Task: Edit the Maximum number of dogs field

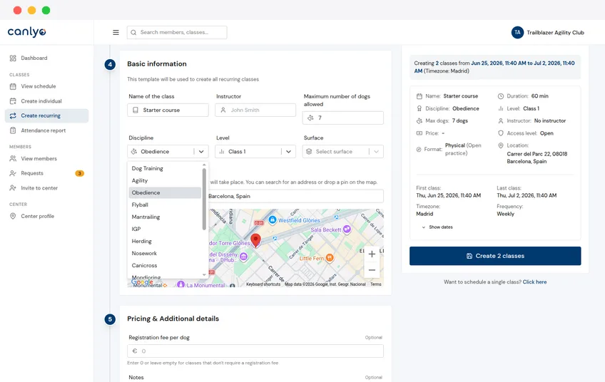Action: (x=342, y=118)
